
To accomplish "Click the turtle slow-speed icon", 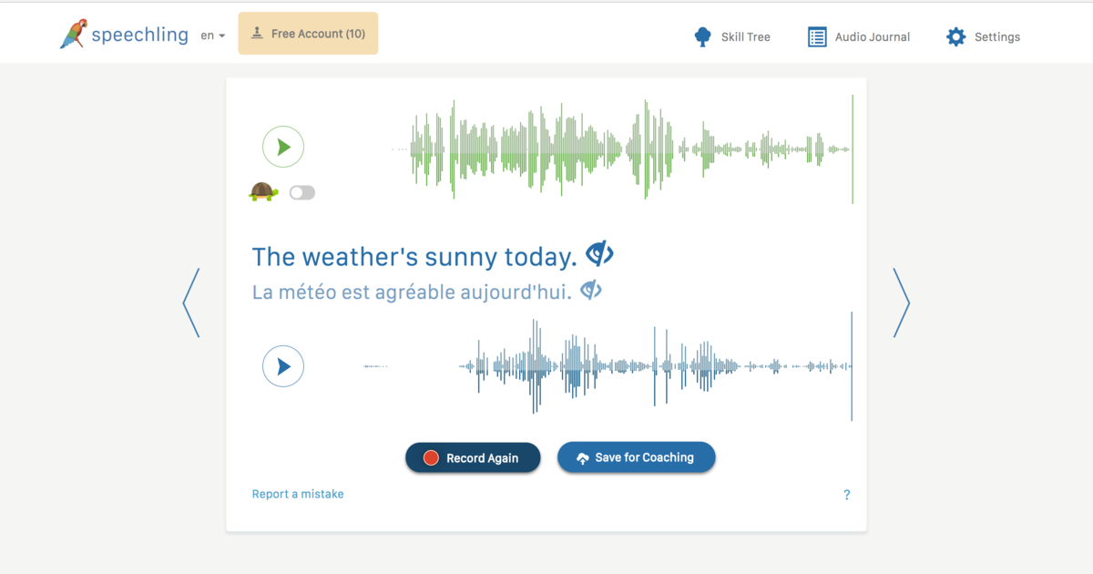I will point(263,192).
